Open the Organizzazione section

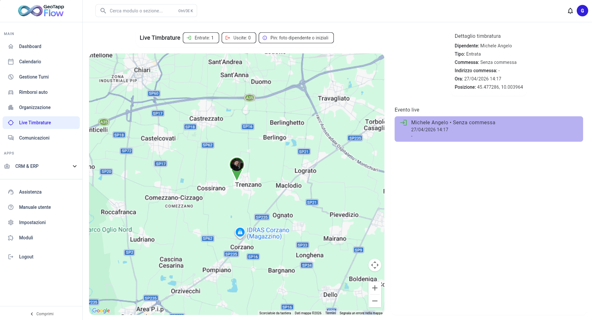click(x=35, y=107)
